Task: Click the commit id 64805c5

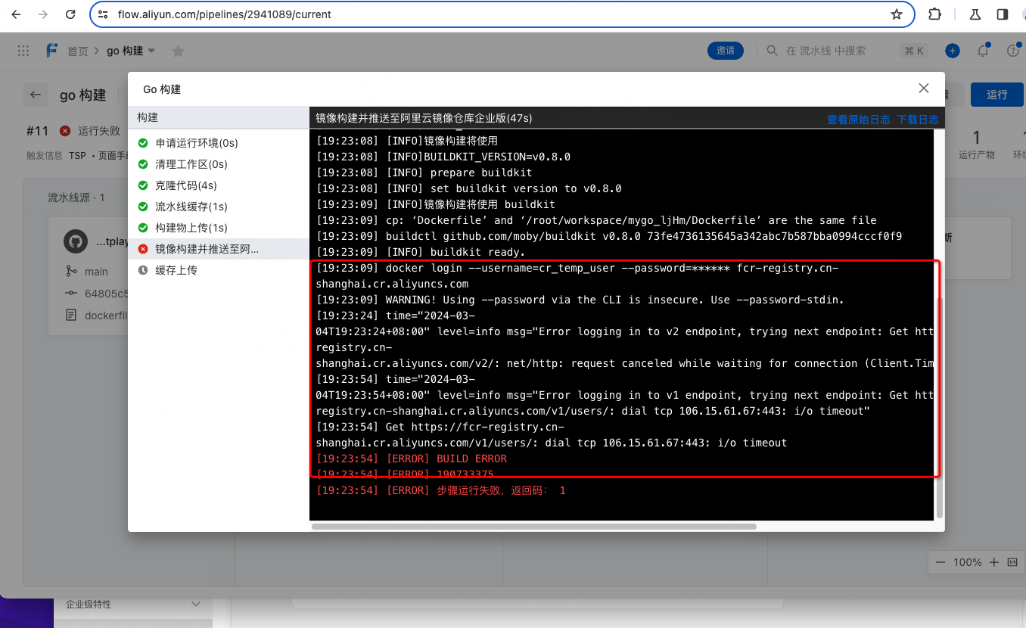Action: [106, 294]
